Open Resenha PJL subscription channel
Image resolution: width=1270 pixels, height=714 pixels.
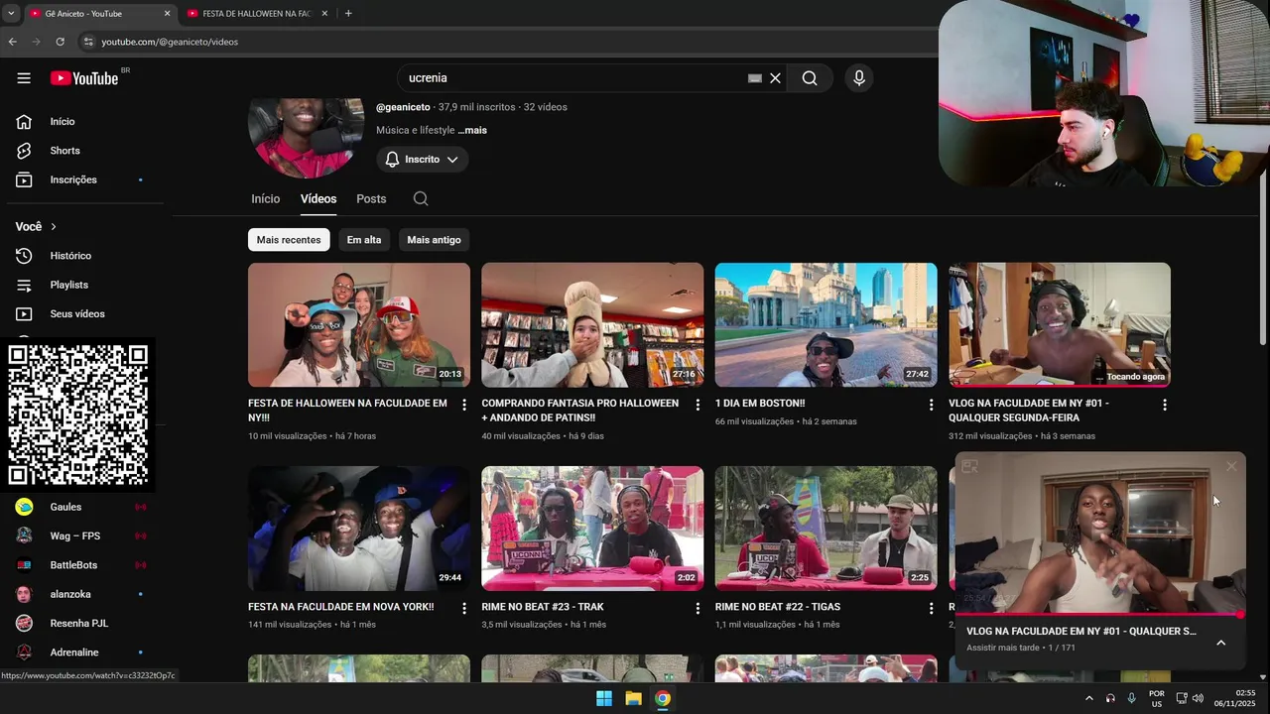pos(78,623)
